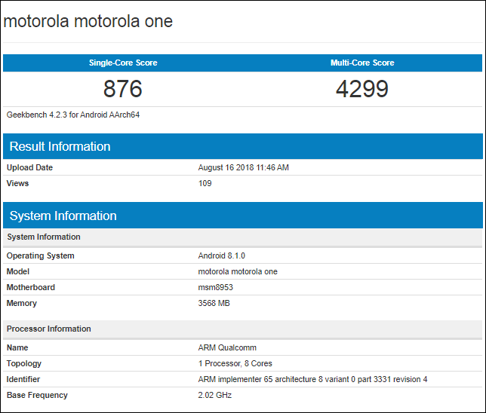This screenshot has width=486, height=413.
Task: Click the Geekbench 4.2.3 for Android text
Action: click(x=73, y=115)
